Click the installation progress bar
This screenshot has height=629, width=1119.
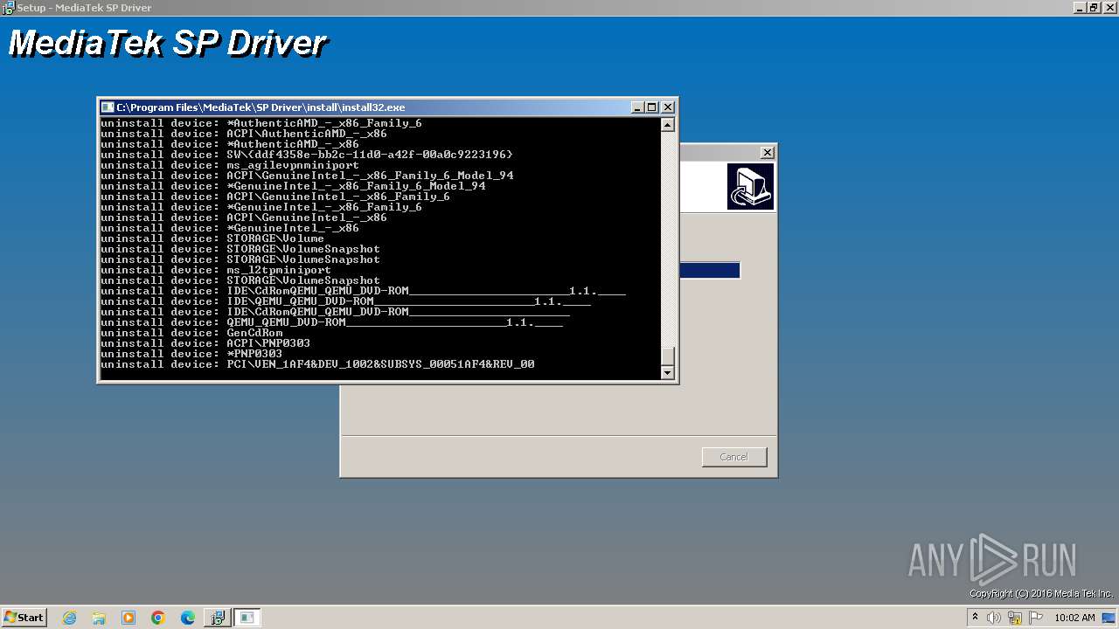[x=710, y=271]
